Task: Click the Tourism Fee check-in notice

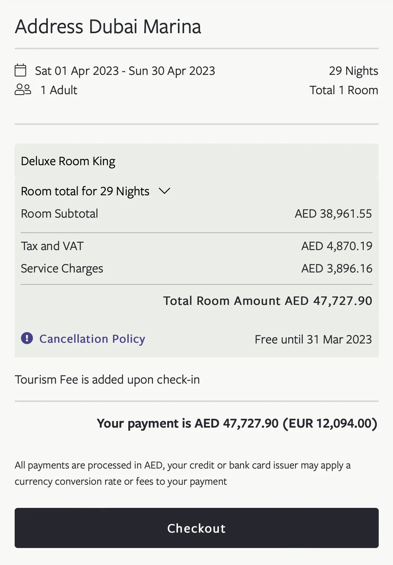Action: coord(107,380)
